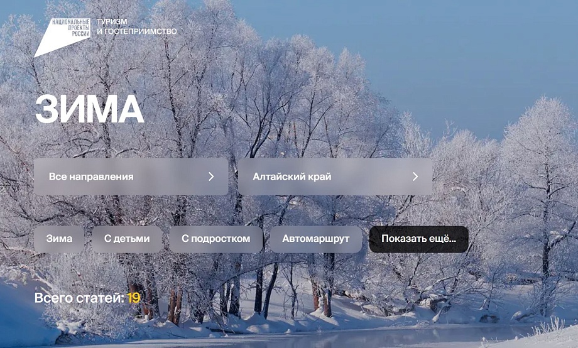Image resolution: width=578 pixels, height=348 pixels.
Task: Click the 'ЗИМА' page heading
Action: click(x=89, y=109)
